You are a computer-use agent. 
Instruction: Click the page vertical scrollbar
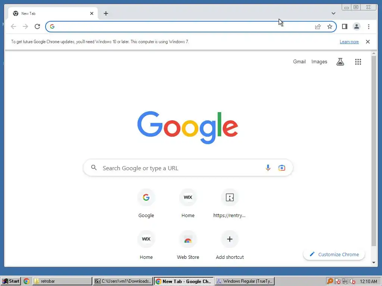pos(373,151)
